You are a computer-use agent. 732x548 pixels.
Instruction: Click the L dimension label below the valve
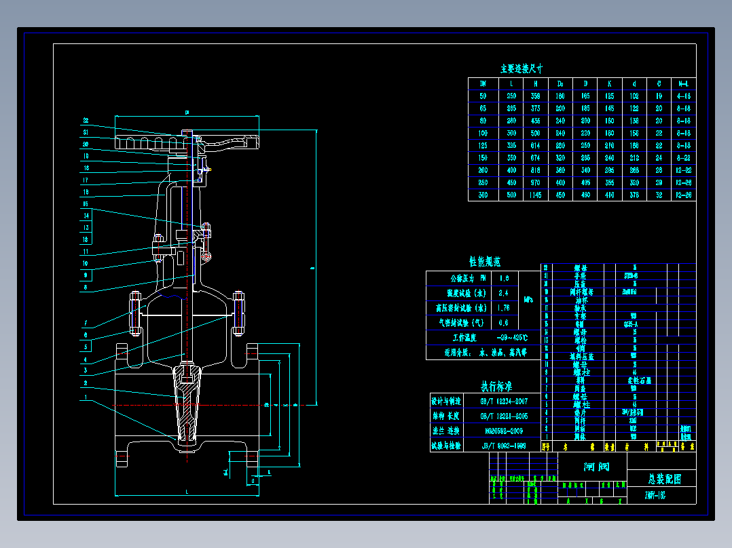pyautogui.click(x=187, y=492)
